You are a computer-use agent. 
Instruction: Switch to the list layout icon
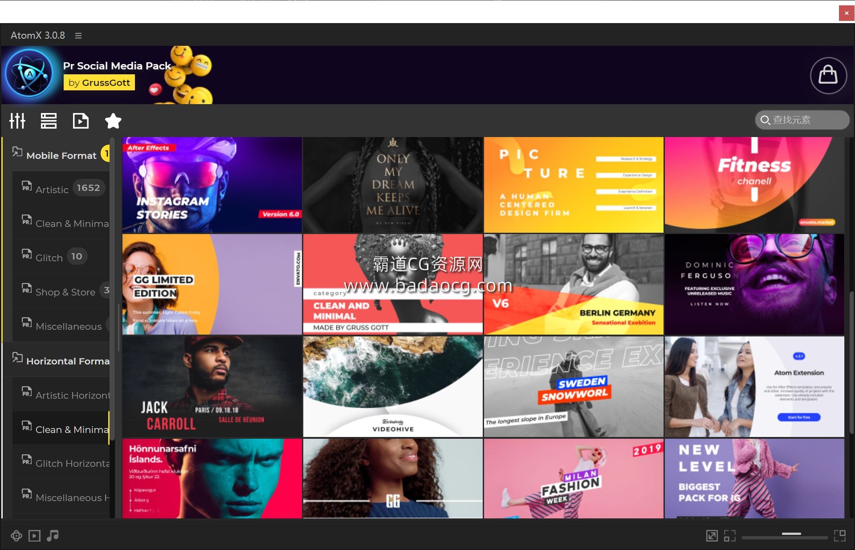pyautogui.click(x=49, y=121)
